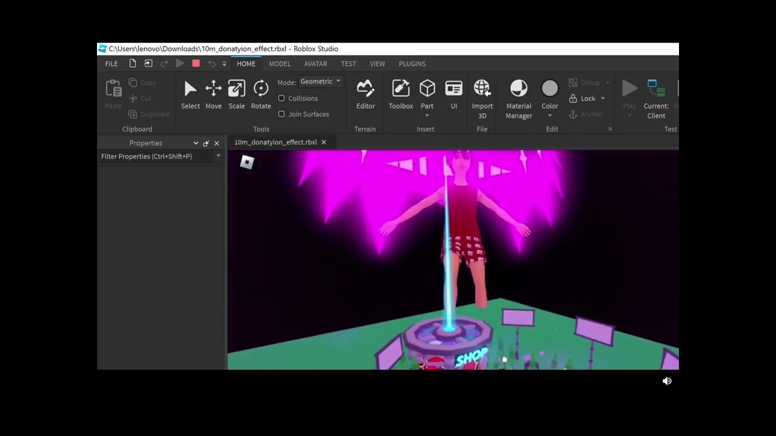Viewport: 776px width, 436px height.
Task: Select the Select tool arrow
Action: pyautogui.click(x=190, y=95)
